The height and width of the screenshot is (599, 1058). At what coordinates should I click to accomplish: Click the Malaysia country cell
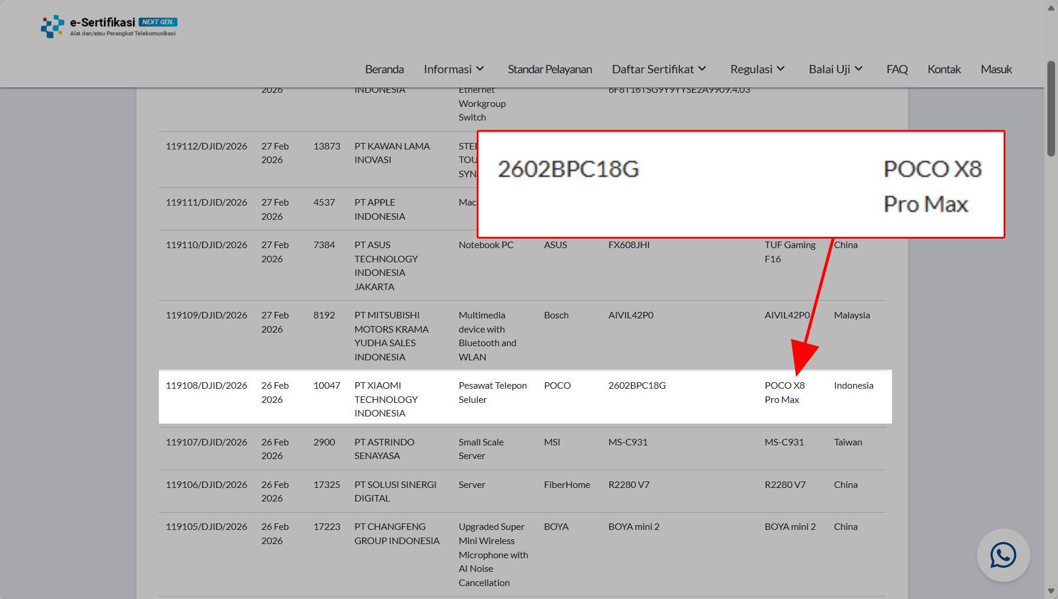click(852, 315)
